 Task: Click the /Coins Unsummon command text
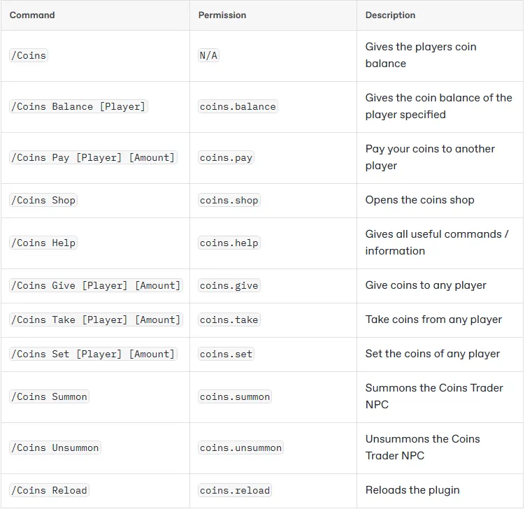[55, 447]
